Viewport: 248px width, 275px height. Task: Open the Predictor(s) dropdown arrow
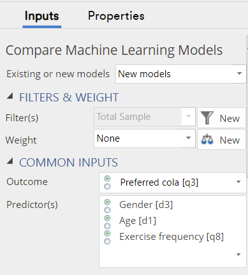pyautogui.click(x=238, y=255)
